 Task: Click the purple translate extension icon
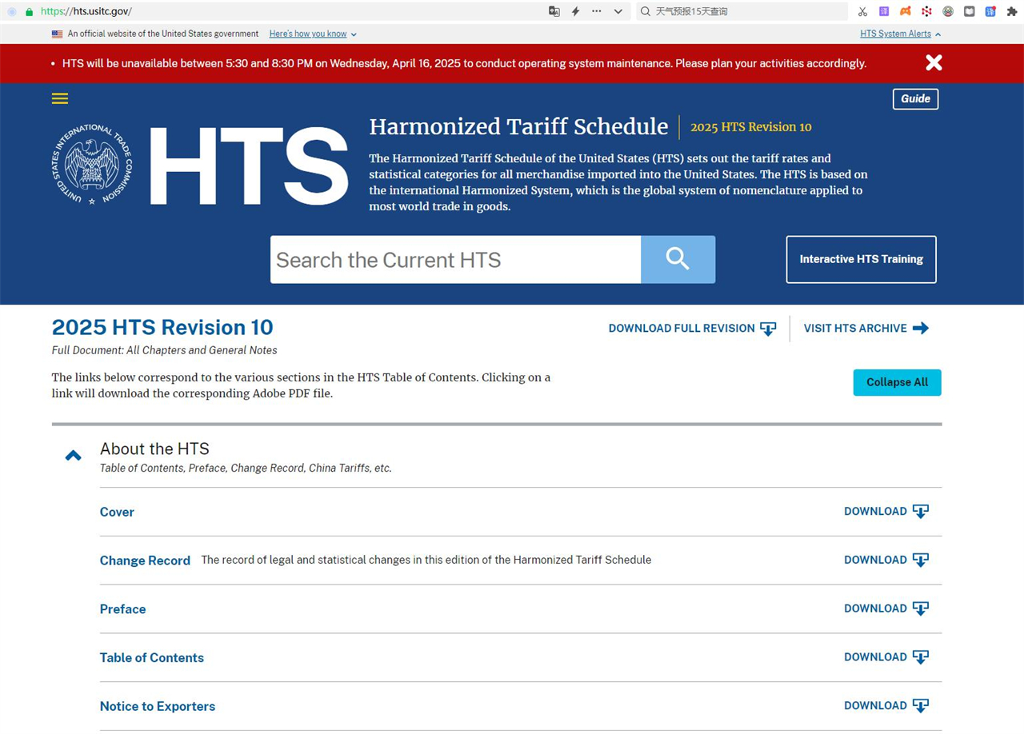coord(884,11)
